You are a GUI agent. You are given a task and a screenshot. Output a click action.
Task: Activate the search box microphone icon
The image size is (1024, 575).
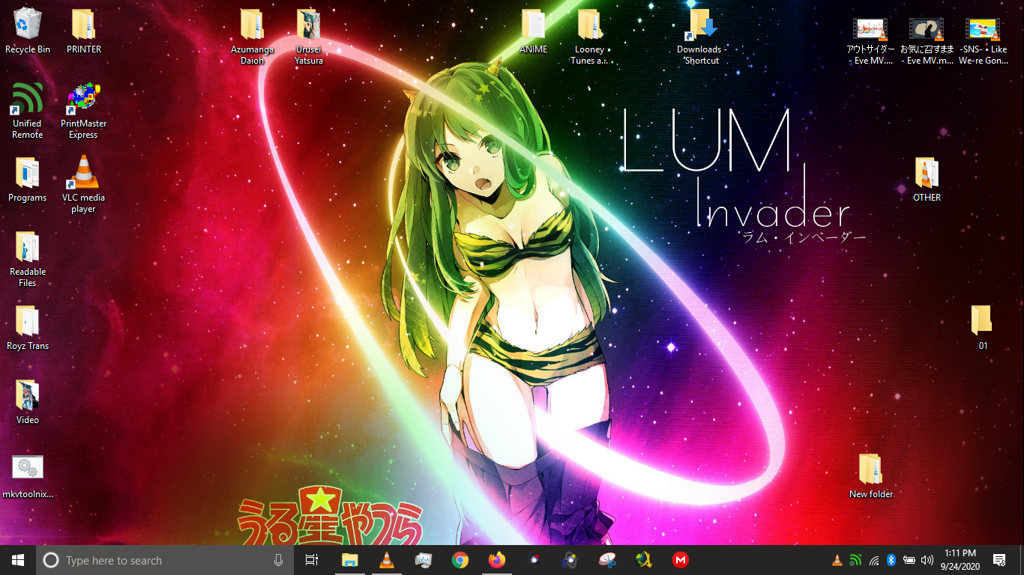(278, 560)
